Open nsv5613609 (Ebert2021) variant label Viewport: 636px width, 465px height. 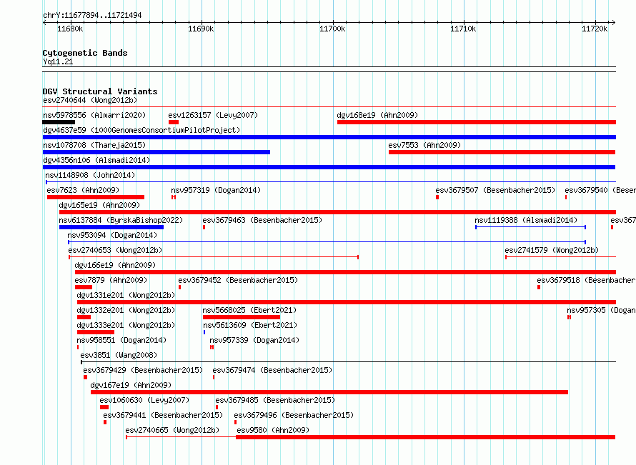click(250, 325)
